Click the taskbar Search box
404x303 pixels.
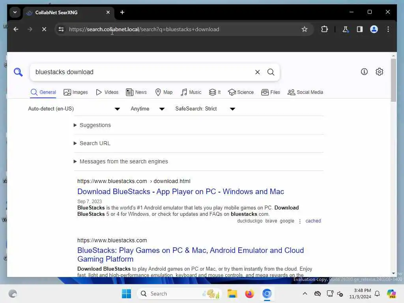pyautogui.click(x=180, y=294)
